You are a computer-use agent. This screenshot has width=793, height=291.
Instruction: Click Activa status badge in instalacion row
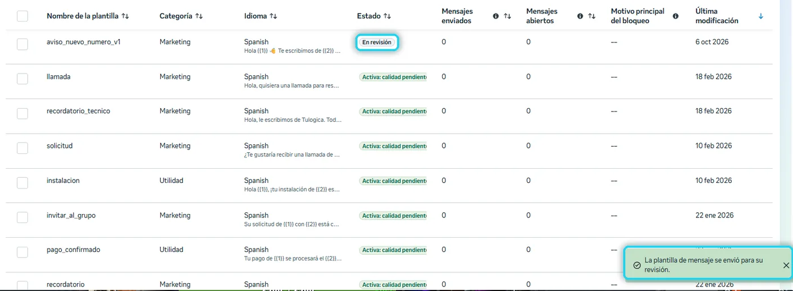point(393,181)
